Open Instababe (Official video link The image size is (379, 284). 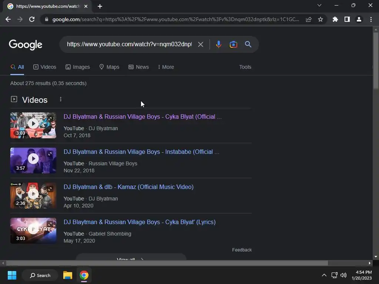[141, 152]
